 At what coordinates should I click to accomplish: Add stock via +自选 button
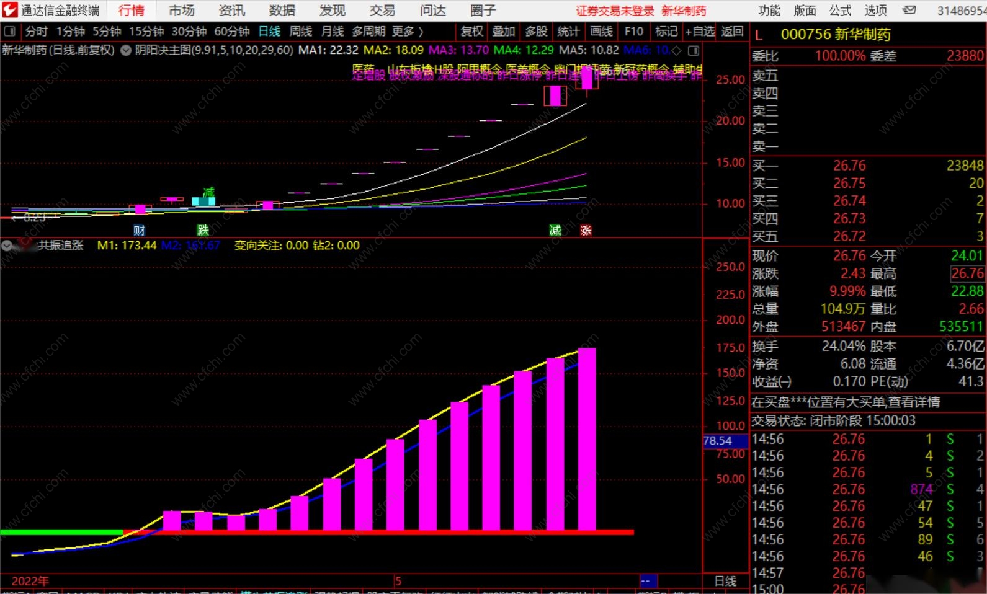pos(700,32)
